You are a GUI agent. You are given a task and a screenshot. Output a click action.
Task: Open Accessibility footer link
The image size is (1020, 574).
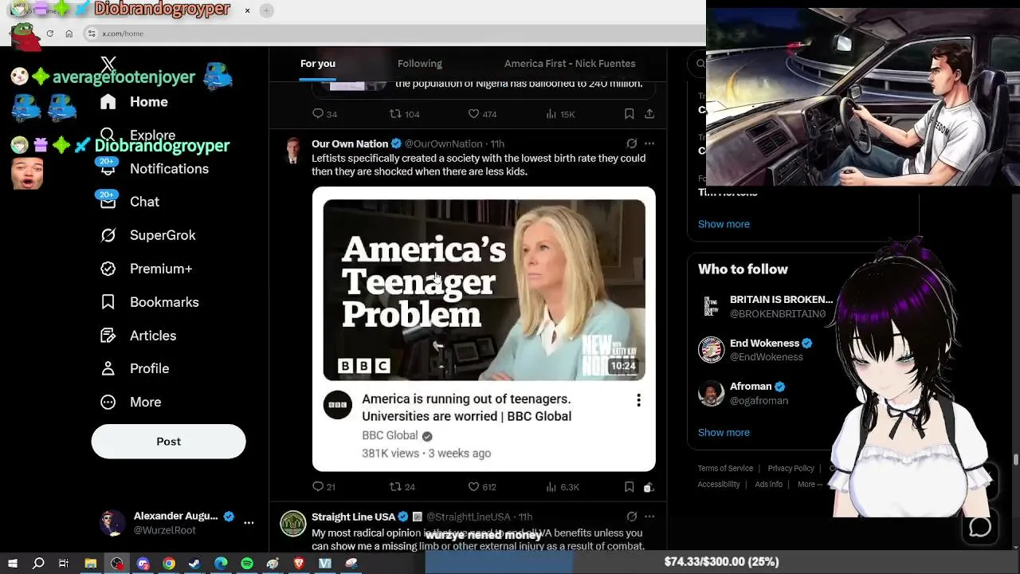pos(719,484)
